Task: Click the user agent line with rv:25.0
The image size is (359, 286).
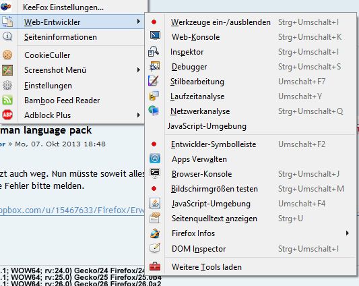Action: [x=81, y=277]
